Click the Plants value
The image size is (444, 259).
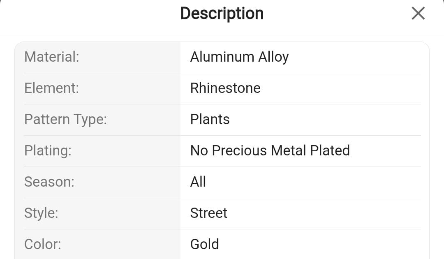tap(210, 119)
